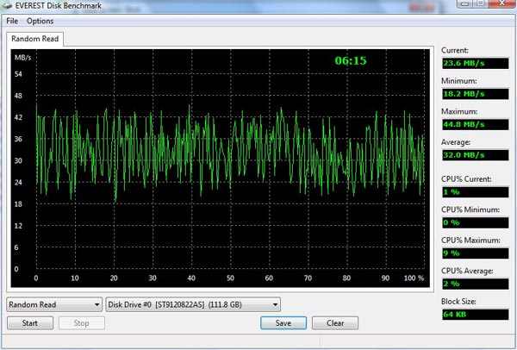Open the File menu

click(x=12, y=21)
